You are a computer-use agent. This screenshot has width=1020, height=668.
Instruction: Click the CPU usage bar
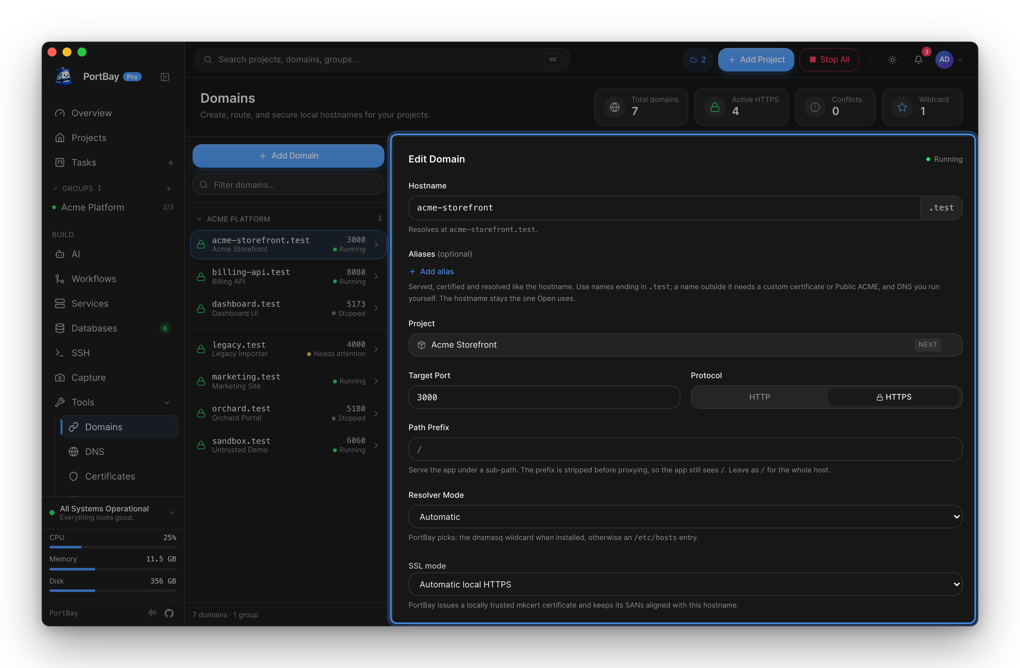113,547
